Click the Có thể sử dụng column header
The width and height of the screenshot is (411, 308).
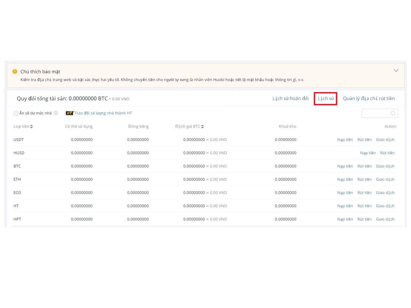click(x=79, y=126)
